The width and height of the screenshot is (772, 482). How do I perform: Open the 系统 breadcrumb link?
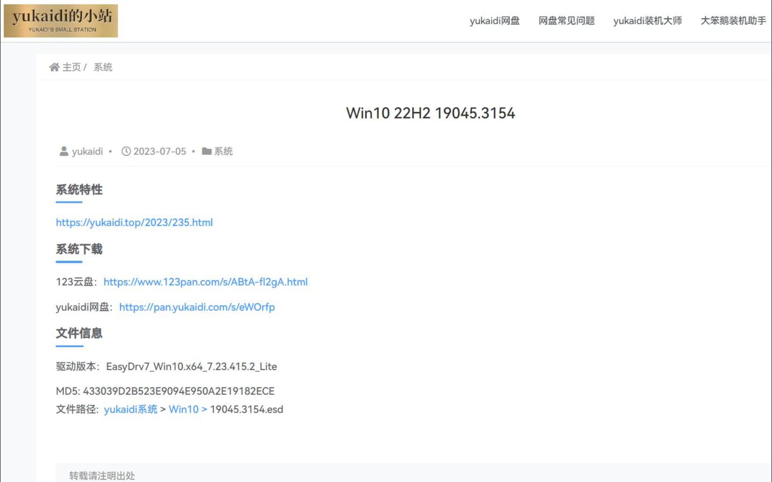[103, 66]
